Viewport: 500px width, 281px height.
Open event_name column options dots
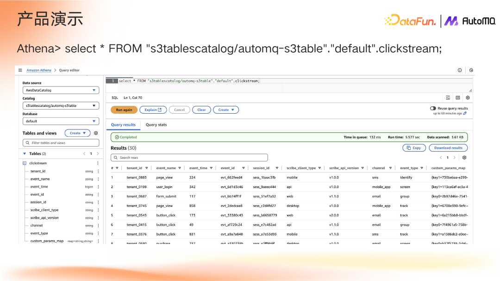tap(98, 179)
